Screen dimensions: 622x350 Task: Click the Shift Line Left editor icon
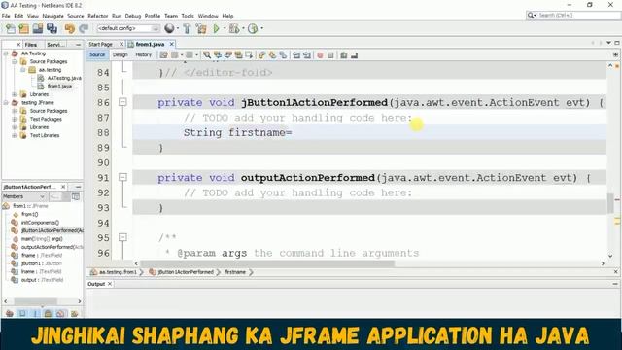pos(296,55)
